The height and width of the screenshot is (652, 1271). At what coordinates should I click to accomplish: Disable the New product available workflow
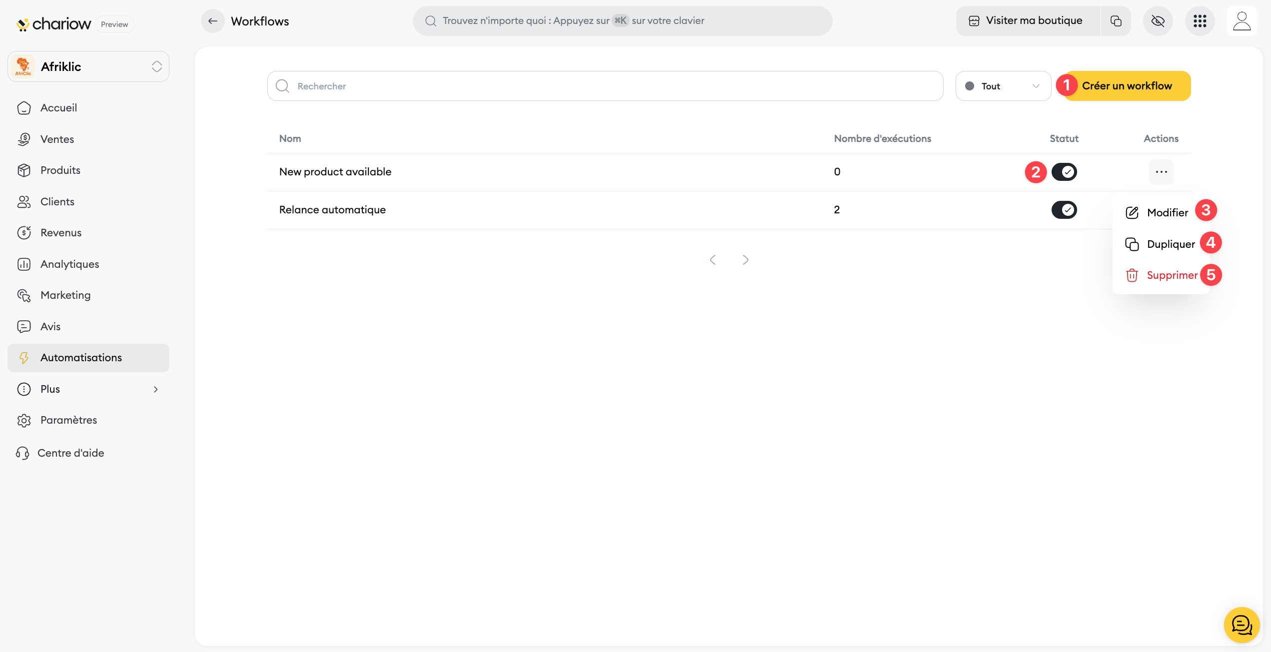point(1064,172)
